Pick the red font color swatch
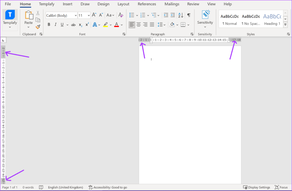The image size is (292, 191). tap(116, 25)
